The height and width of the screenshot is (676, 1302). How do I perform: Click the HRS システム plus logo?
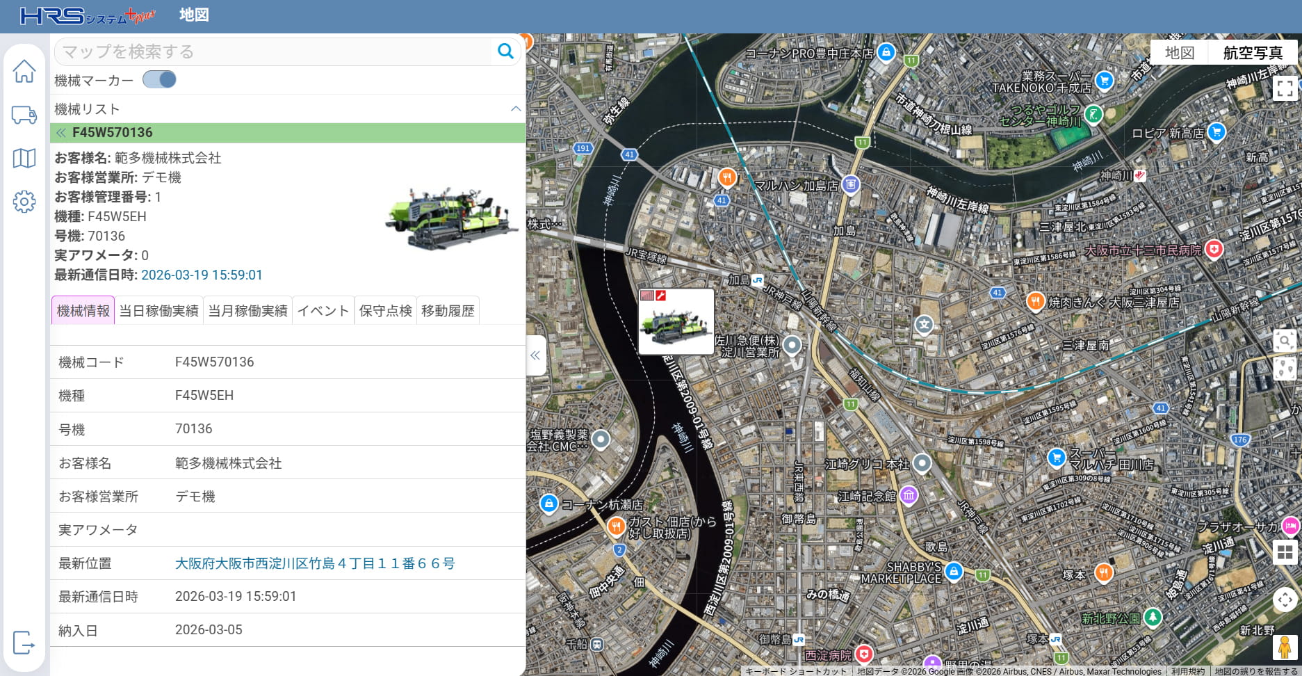click(88, 15)
